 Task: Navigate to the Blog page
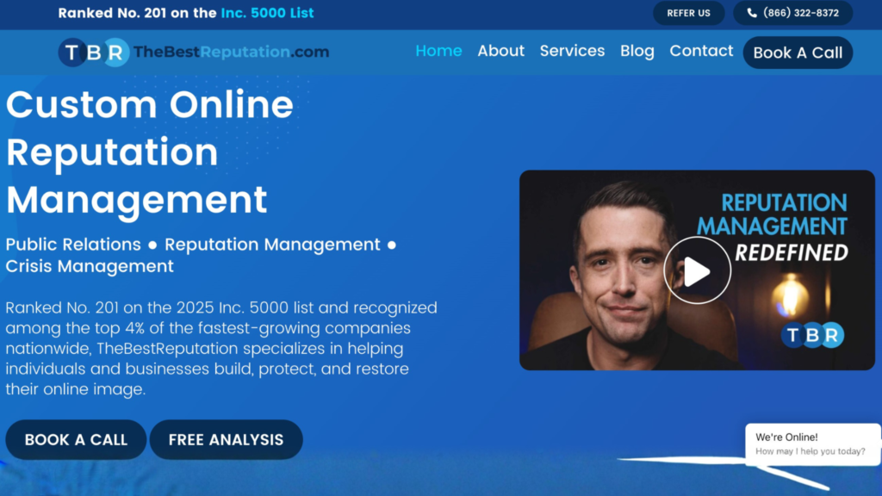pos(637,51)
